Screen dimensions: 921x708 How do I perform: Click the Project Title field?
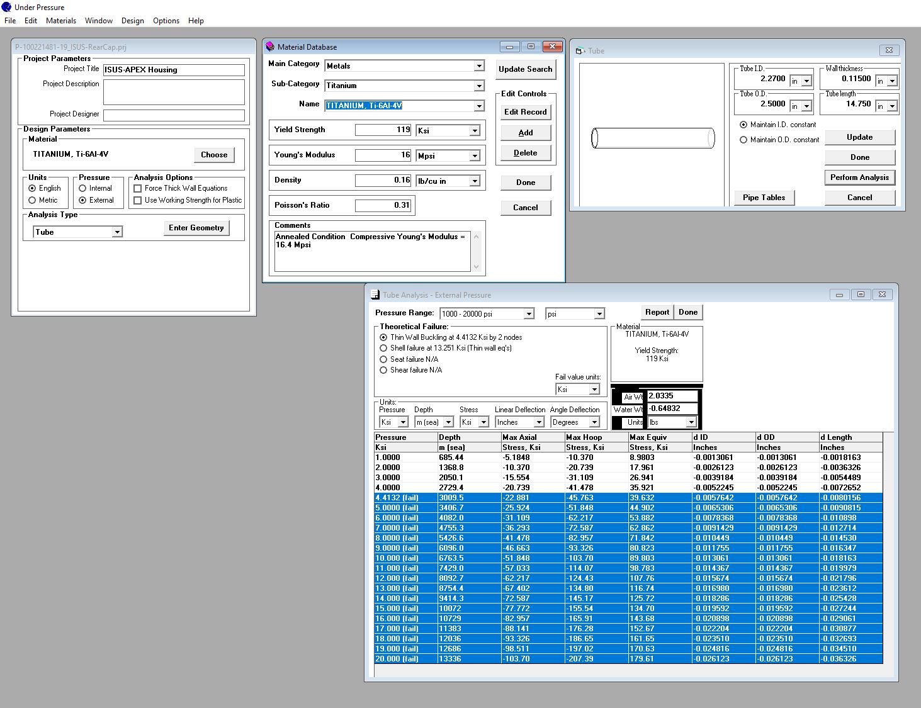[174, 70]
